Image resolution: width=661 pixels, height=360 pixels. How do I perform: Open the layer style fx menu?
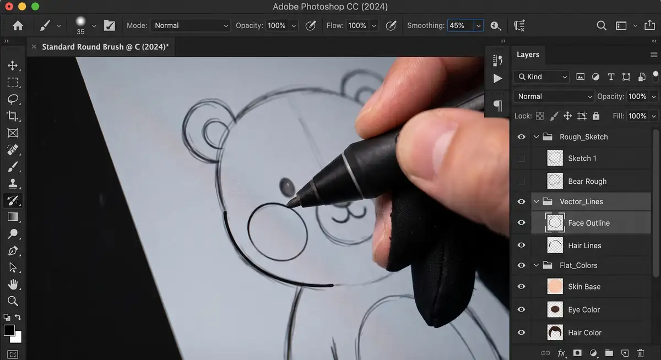(x=561, y=353)
